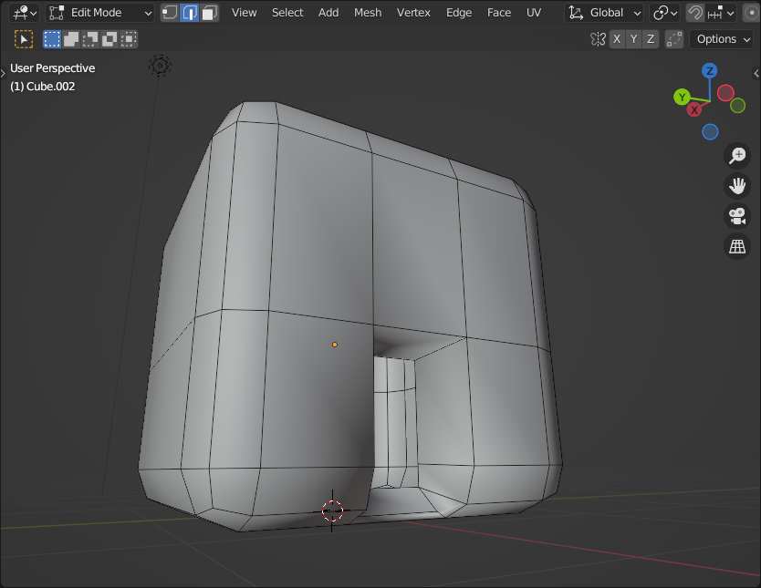Screen dimensions: 761x588
Task: Toggle Z axis mirror
Action: tap(651, 39)
